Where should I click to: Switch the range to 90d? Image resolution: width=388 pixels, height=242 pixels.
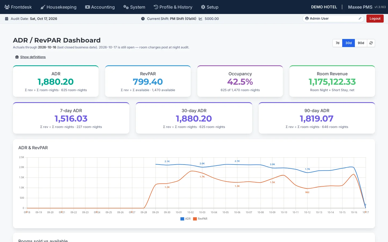coord(361,43)
